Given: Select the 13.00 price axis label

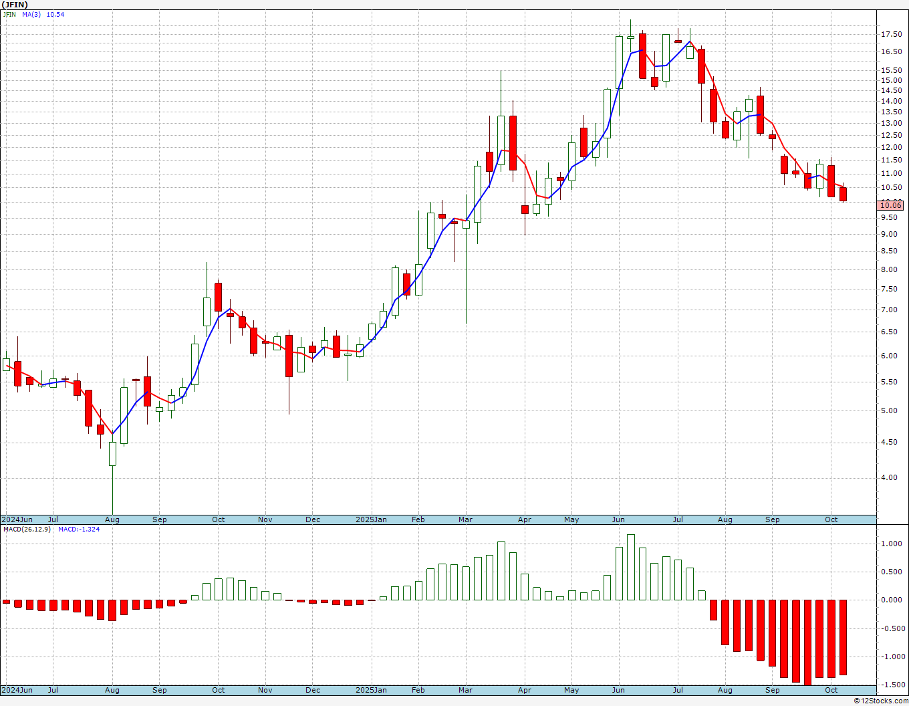Looking at the screenshot, I should 891,123.
